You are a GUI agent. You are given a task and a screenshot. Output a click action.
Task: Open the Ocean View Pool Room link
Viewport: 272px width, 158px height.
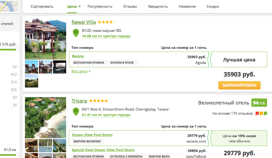pos(92,135)
